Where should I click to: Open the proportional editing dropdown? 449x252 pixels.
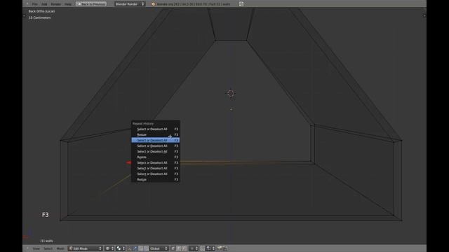coord(194,248)
